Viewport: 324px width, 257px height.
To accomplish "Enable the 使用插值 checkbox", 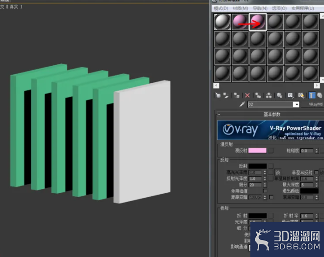I will pyautogui.click(x=265, y=191).
